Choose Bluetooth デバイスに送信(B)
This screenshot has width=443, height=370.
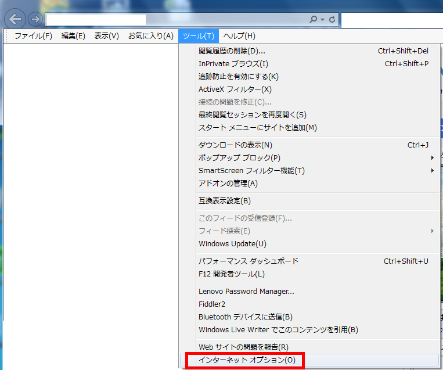pyautogui.click(x=309, y=317)
